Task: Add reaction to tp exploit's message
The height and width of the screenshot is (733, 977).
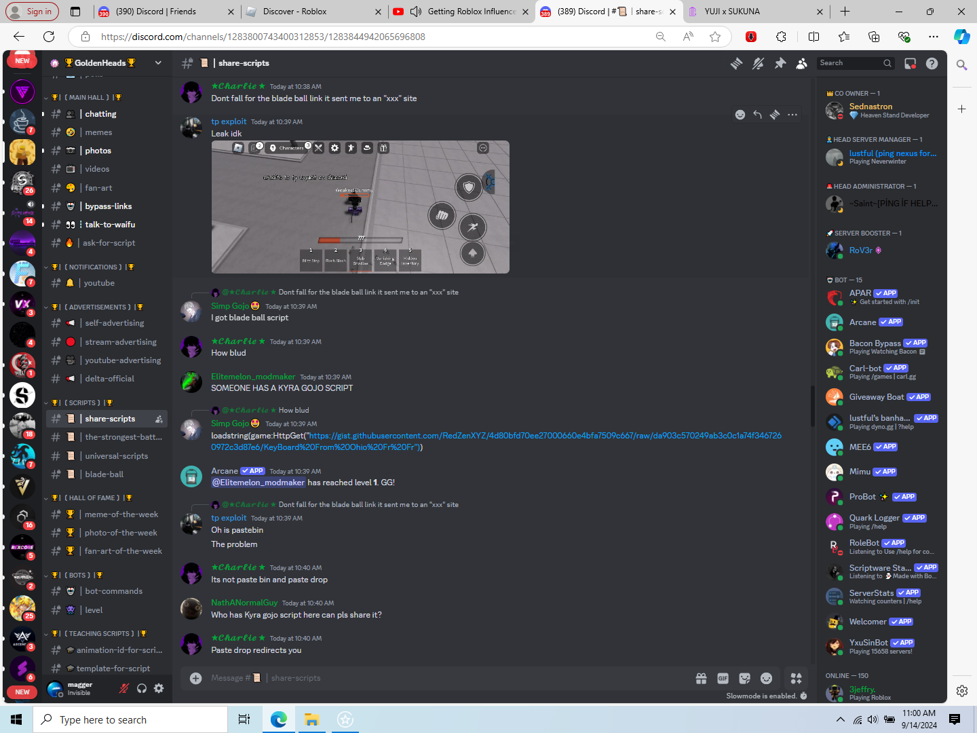Action: [x=740, y=115]
